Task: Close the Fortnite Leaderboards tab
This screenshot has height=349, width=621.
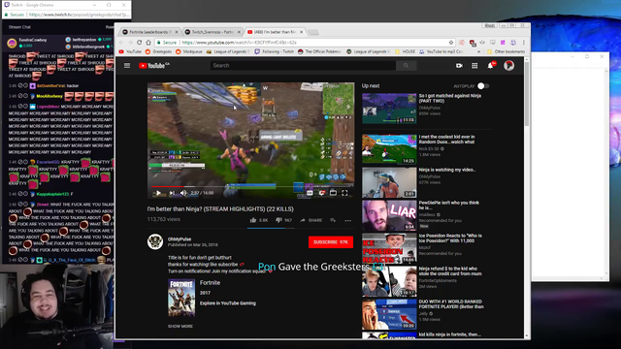Action: click(177, 32)
